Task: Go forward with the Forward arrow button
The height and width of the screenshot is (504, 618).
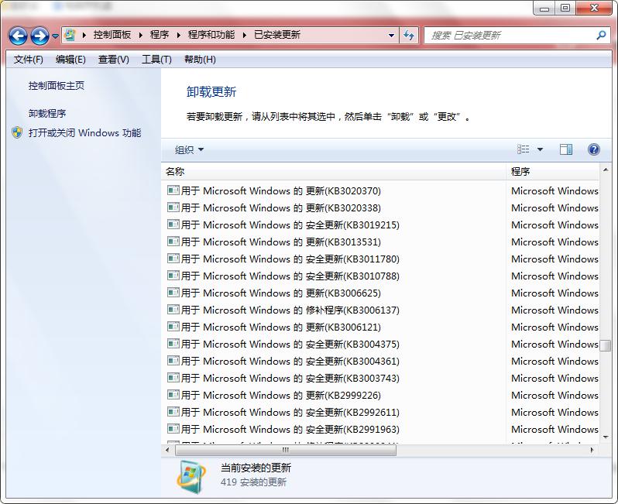Action: 39,36
